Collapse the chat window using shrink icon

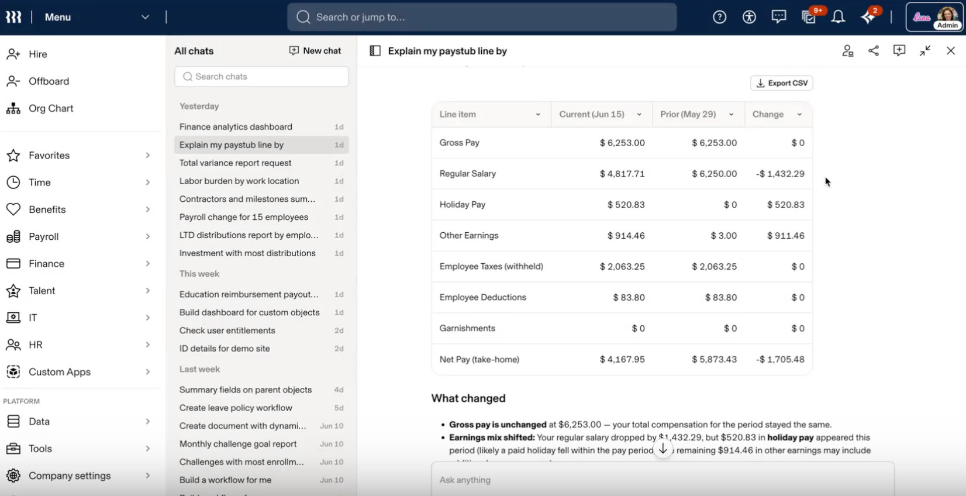point(924,51)
